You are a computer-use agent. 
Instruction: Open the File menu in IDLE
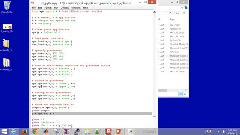(34, 7)
